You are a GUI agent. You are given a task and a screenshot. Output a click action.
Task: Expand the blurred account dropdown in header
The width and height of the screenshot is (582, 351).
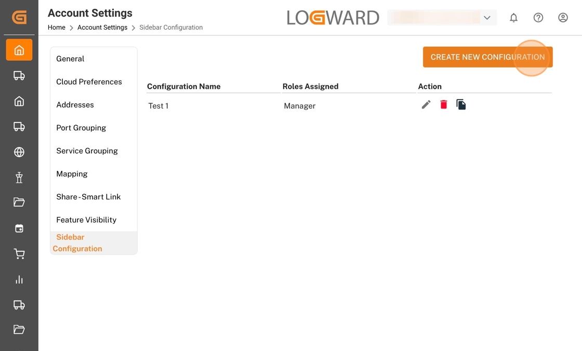click(442, 18)
